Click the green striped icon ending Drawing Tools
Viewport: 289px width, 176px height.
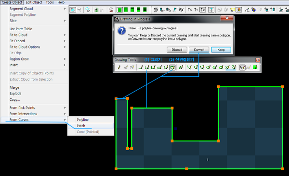click(x=255, y=68)
